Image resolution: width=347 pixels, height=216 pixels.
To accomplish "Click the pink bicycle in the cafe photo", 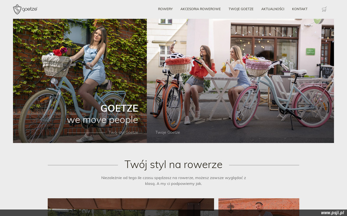I will [283, 94].
